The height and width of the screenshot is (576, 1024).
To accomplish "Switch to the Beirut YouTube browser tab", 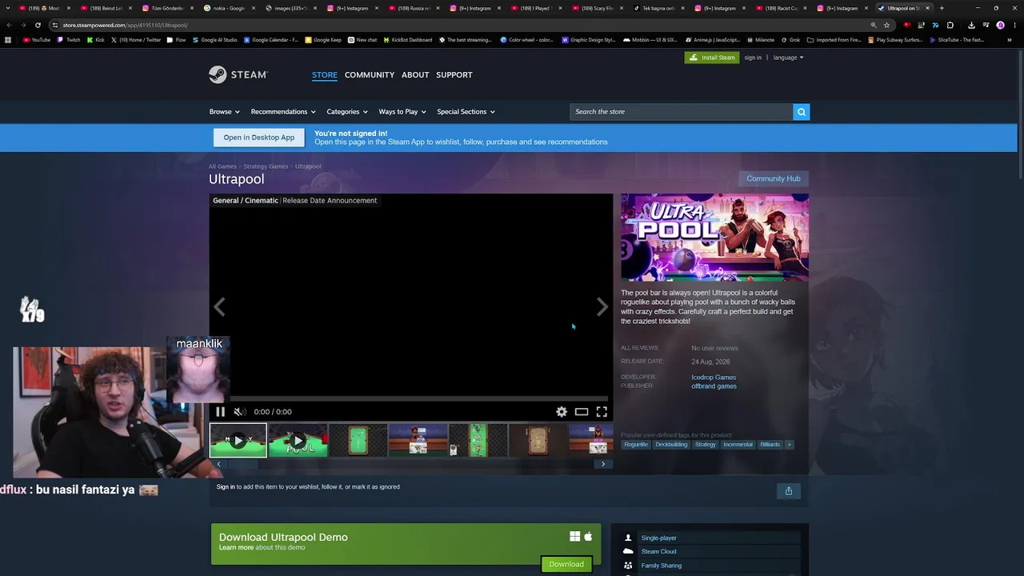I will tap(102, 8).
